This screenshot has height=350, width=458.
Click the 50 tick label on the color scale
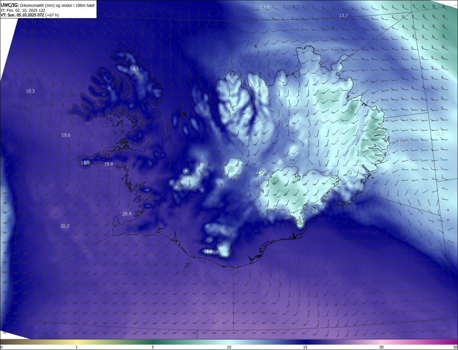click(x=455, y=347)
